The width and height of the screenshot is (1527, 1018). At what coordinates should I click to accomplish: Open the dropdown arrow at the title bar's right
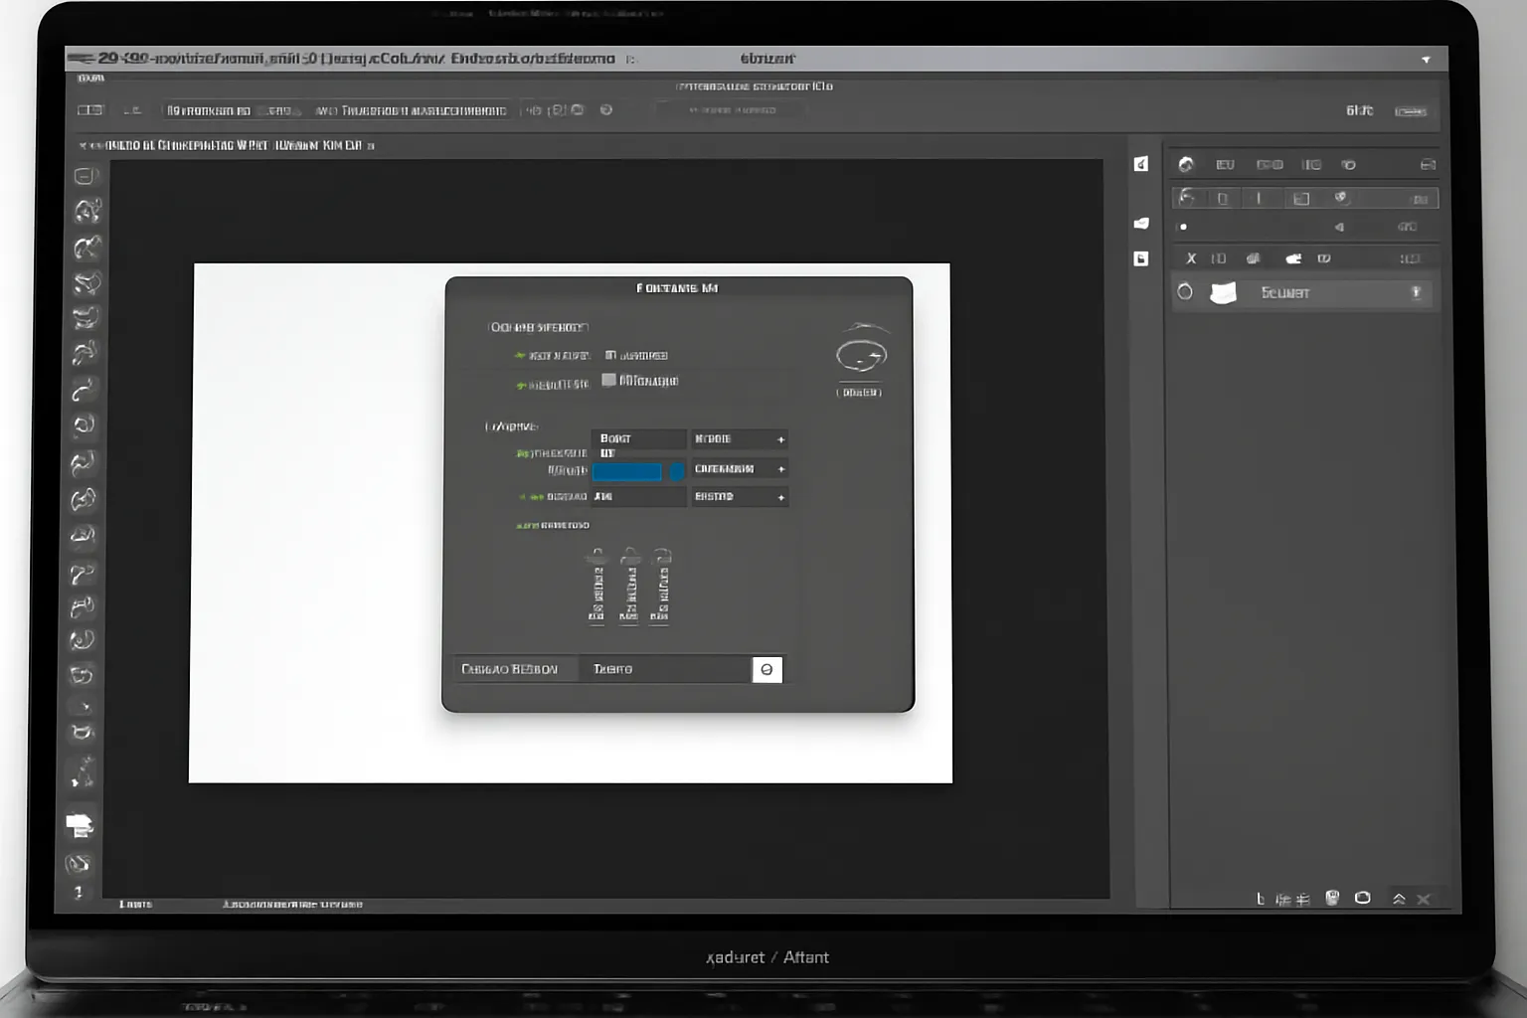(x=1426, y=60)
